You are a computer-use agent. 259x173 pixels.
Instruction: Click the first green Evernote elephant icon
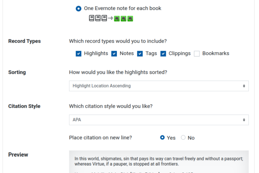[117, 19]
